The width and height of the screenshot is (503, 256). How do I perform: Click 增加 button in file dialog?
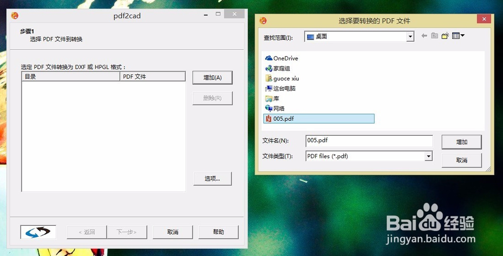[x=462, y=142]
